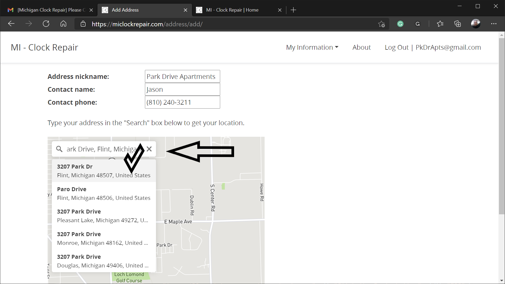Click the Contact phone input field
Image resolution: width=505 pixels, height=284 pixels.
[183, 102]
